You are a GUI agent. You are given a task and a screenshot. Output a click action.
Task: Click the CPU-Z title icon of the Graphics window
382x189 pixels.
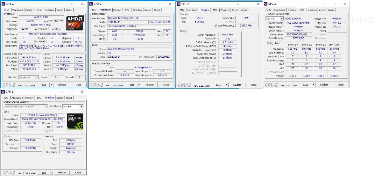pyautogui.click(x=4, y=92)
